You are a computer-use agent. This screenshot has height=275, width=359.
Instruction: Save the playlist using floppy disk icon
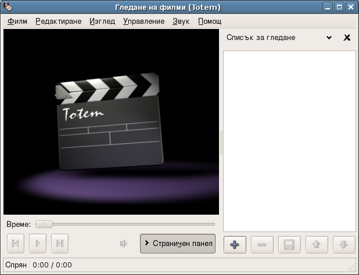(x=289, y=244)
